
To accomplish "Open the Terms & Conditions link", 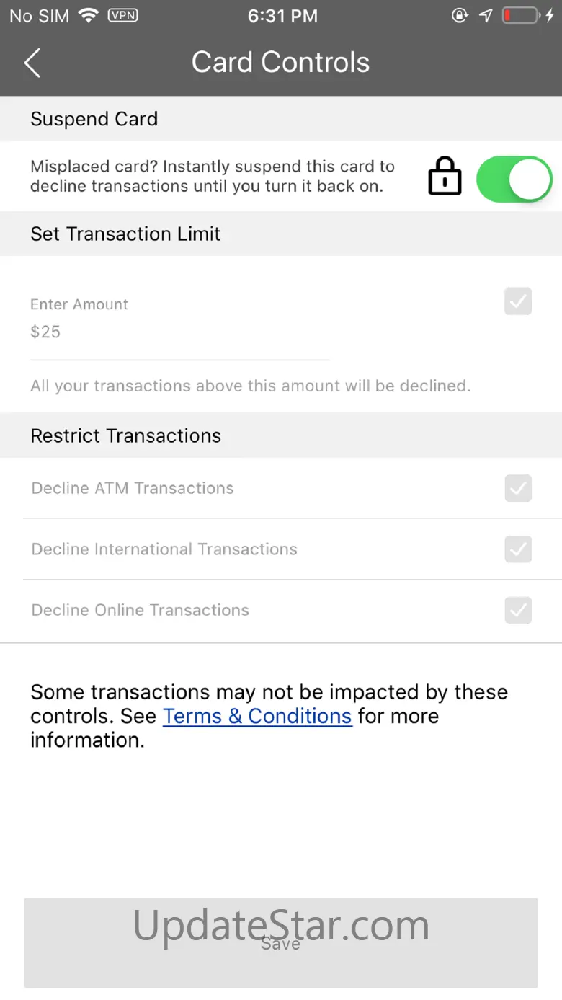I will [257, 716].
